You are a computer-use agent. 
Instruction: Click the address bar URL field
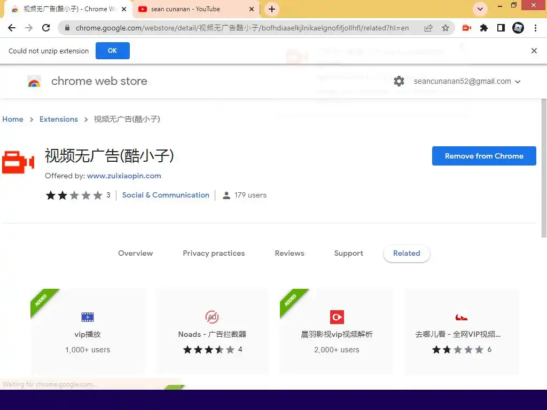click(x=242, y=28)
